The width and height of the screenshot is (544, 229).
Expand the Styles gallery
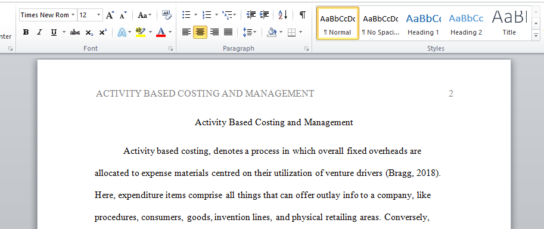(536, 35)
